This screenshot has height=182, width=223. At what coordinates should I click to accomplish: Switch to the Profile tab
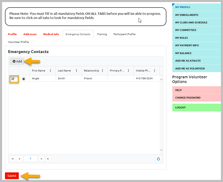click(12, 34)
